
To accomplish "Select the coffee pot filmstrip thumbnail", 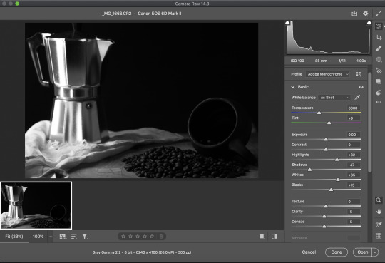I will click(36, 205).
